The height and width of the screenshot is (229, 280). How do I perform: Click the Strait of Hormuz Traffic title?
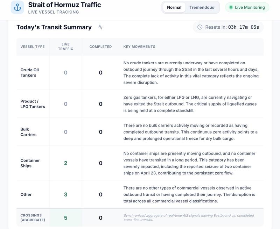tap(64, 5)
